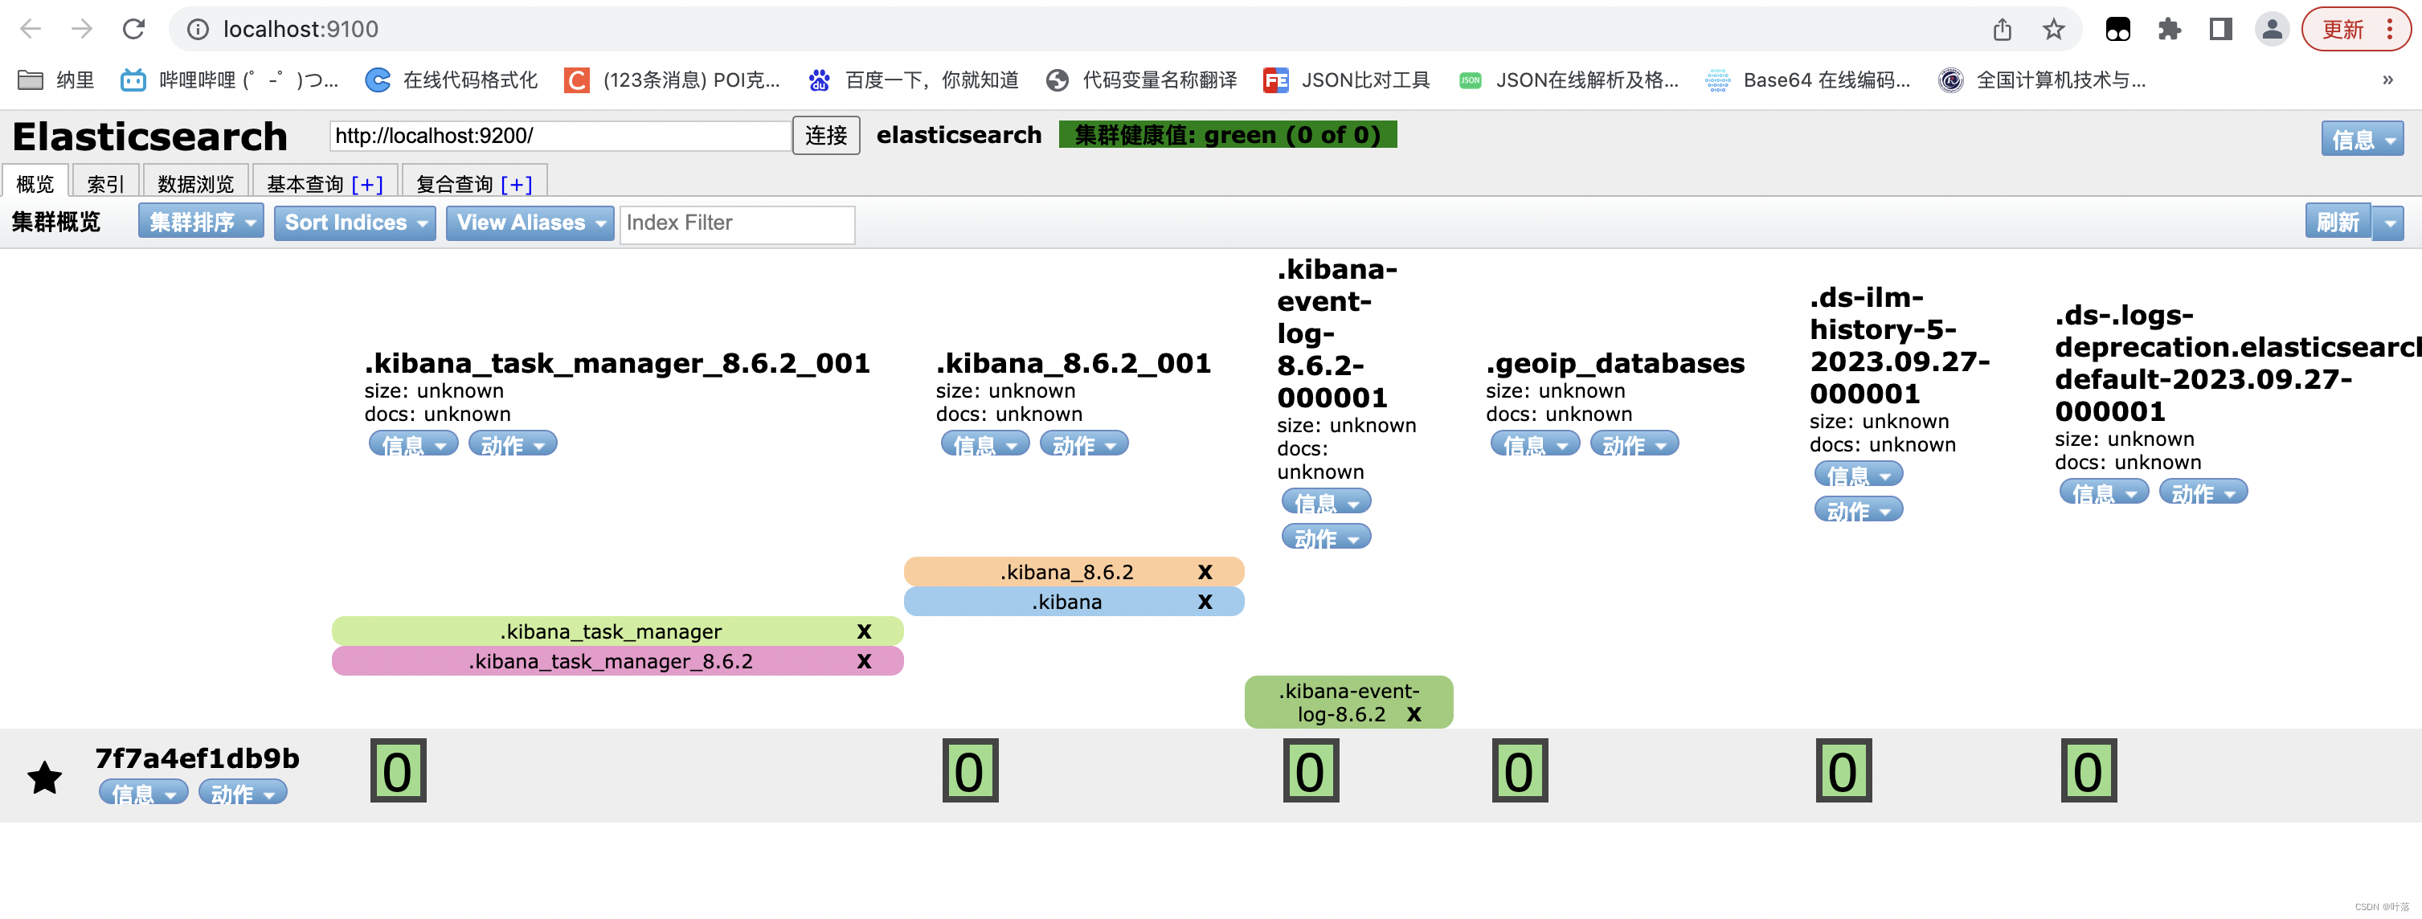Open the 在线代码格式化 bookmark
The image size is (2422, 919).
coord(452,80)
